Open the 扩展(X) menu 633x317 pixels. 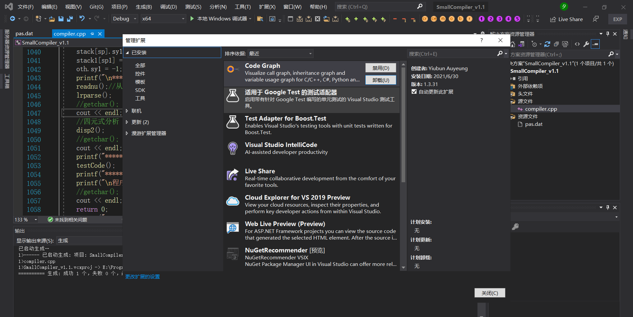point(267,7)
